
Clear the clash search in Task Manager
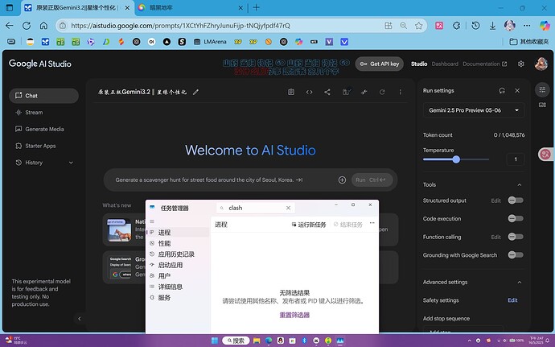(288, 208)
